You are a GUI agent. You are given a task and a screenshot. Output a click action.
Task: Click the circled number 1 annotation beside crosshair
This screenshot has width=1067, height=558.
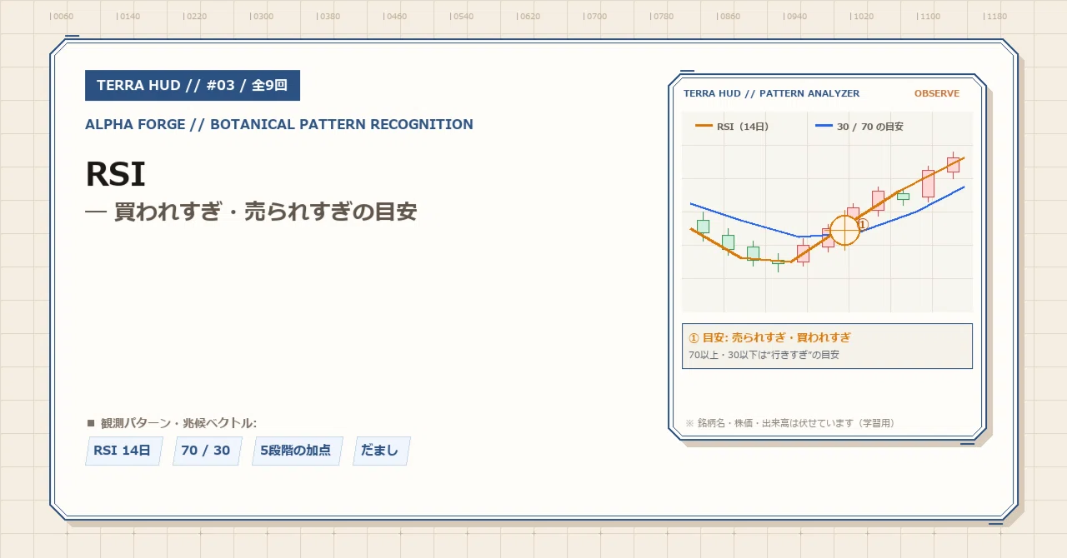[863, 225]
